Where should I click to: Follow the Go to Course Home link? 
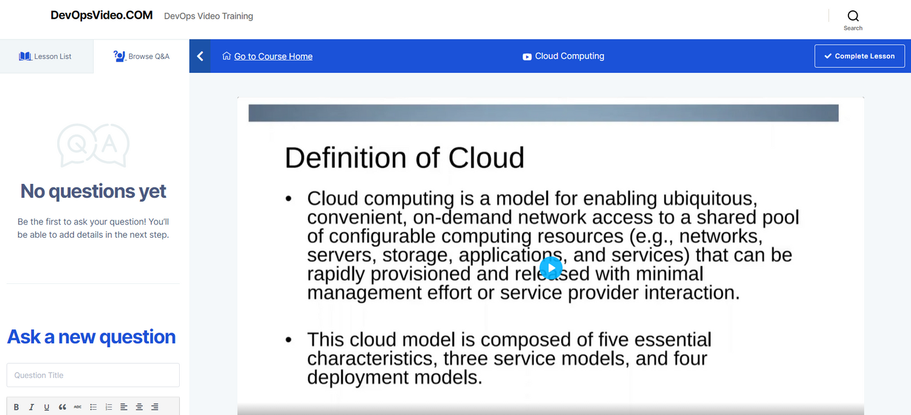[x=273, y=56]
